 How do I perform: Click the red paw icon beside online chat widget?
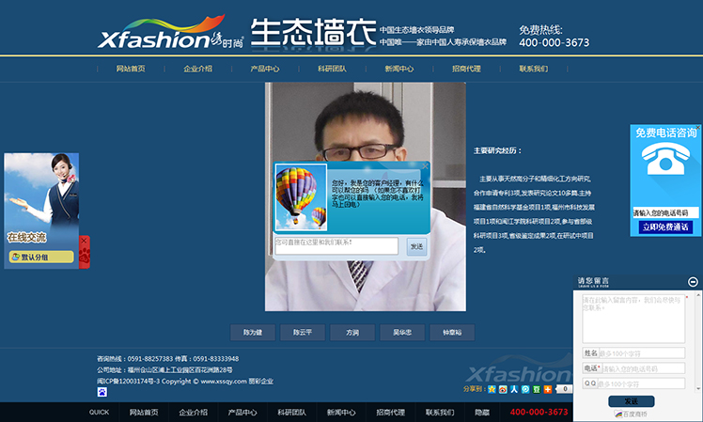(x=85, y=257)
